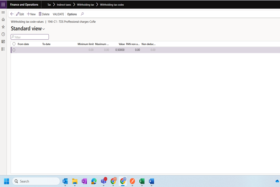Click into the Filter input box
This screenshot has height=187, width=280.
pyautogui.click(x=30, y=37)
